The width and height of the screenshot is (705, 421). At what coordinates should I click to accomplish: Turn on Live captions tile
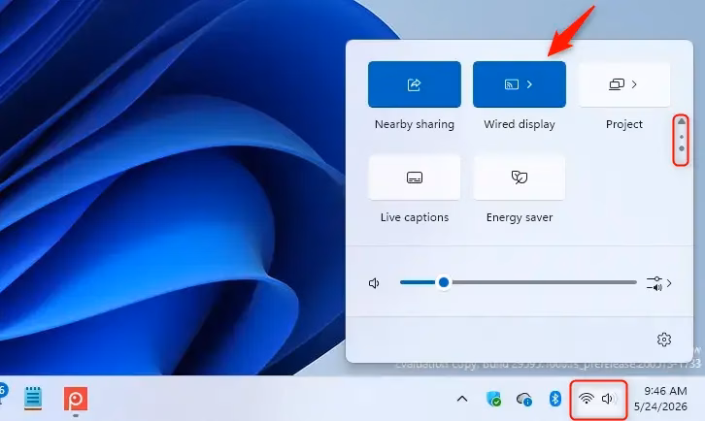click(414, 178)
